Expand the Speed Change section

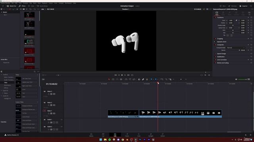[x=221, y=54]
